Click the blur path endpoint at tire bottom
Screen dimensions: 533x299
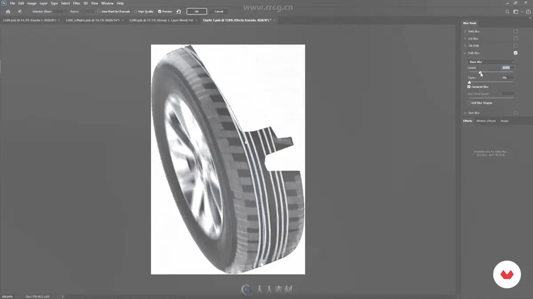[x=262, y=264]
